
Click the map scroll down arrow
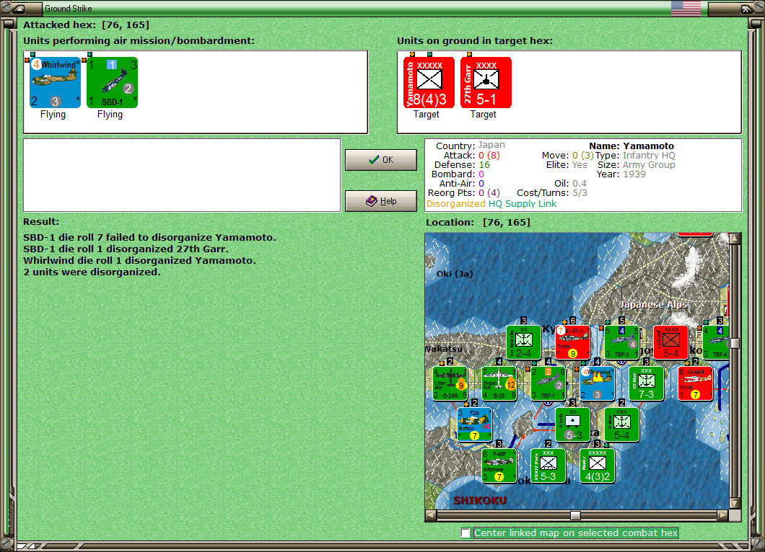(735, 504)
